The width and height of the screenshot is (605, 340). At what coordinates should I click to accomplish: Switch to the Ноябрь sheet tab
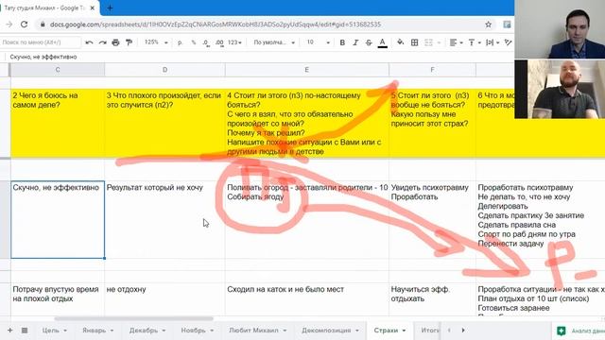(198, 331)
